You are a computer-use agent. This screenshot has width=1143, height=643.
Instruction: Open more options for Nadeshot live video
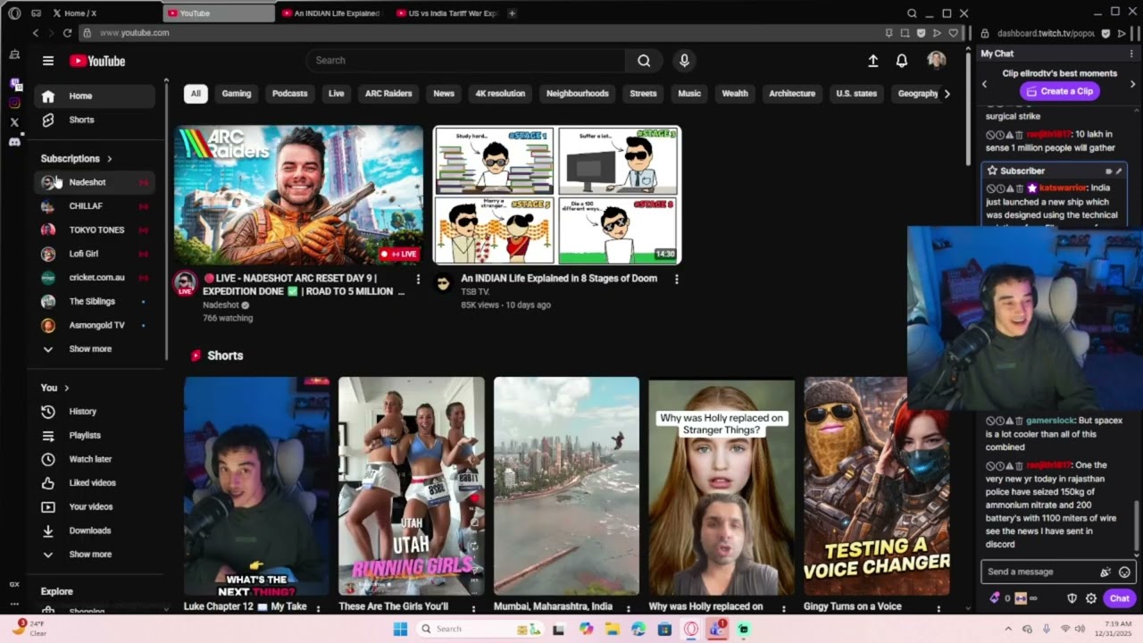[x=418, y=279]
